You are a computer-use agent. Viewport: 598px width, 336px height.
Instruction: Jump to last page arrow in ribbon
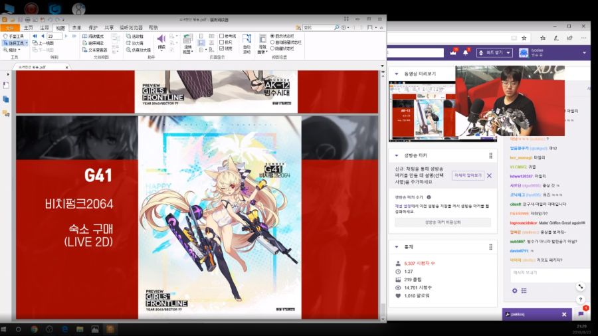[74, 37]
